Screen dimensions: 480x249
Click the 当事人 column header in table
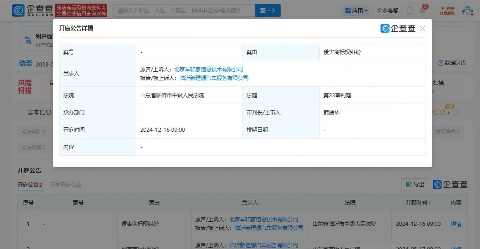point(250,203)
